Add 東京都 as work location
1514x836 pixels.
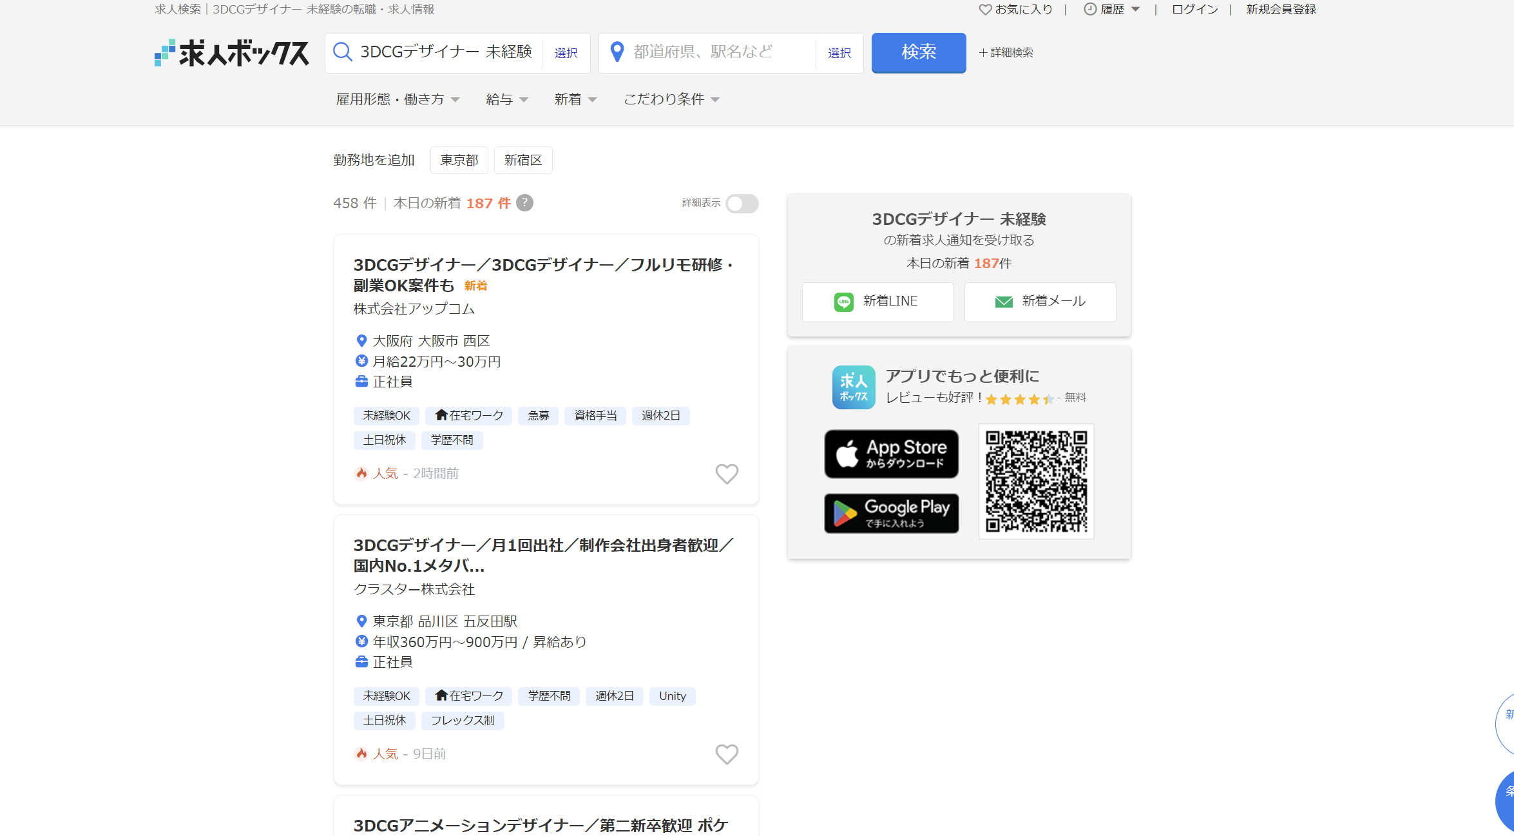[459, 160]
